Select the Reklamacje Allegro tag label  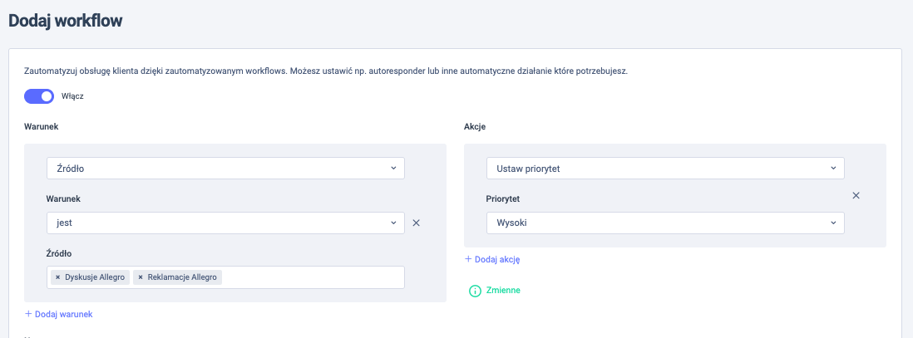pos(183,277)
